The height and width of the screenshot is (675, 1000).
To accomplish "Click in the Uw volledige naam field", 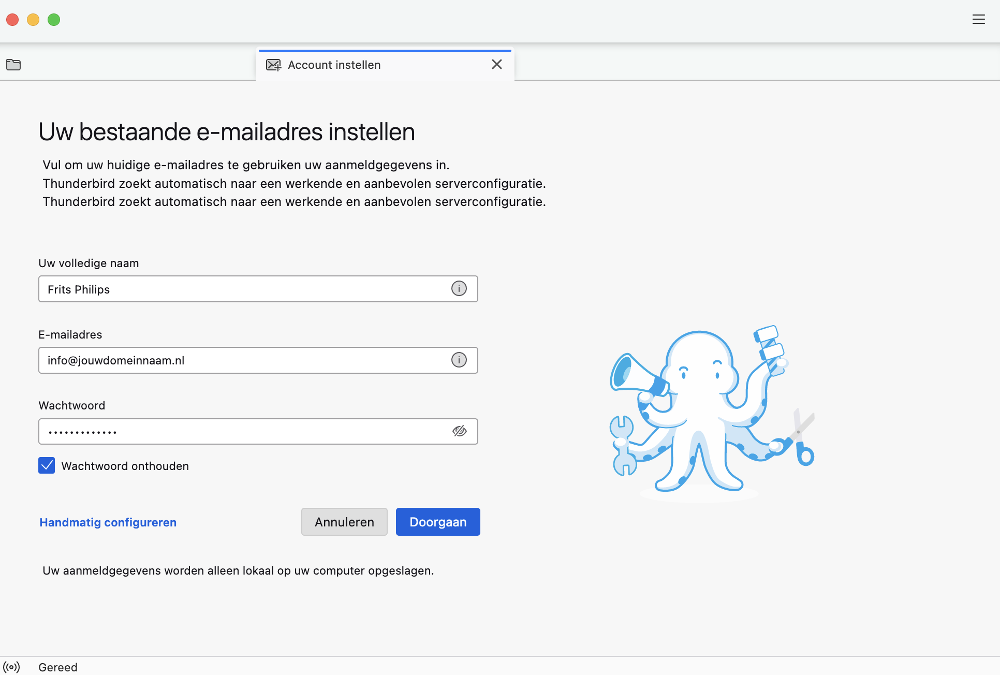I will click(243, 289).
